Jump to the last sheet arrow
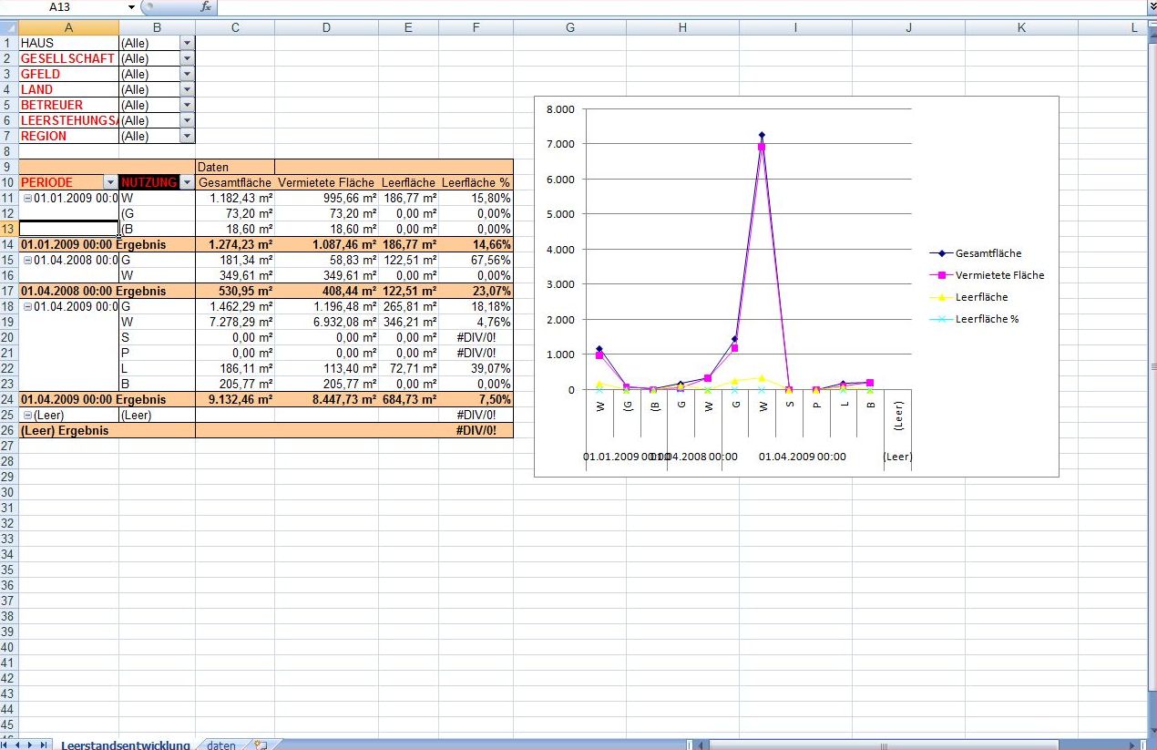This screenshot has width=1157, height=750. pos(44,745)
